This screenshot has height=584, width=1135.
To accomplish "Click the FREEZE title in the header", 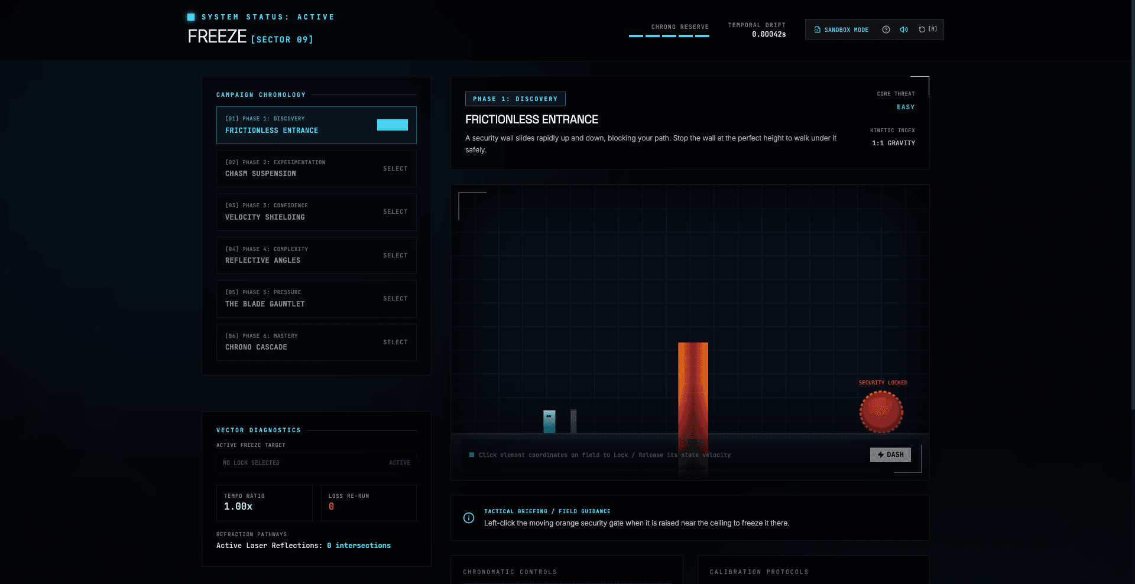I will tap(217, 37).
